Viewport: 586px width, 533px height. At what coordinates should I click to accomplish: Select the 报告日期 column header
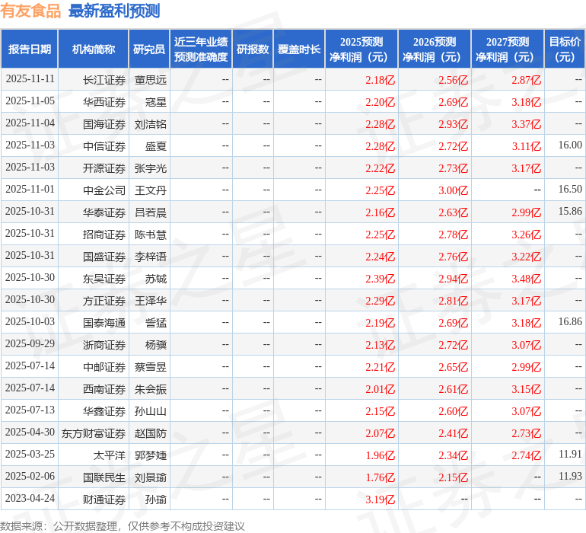pos(30,49)
